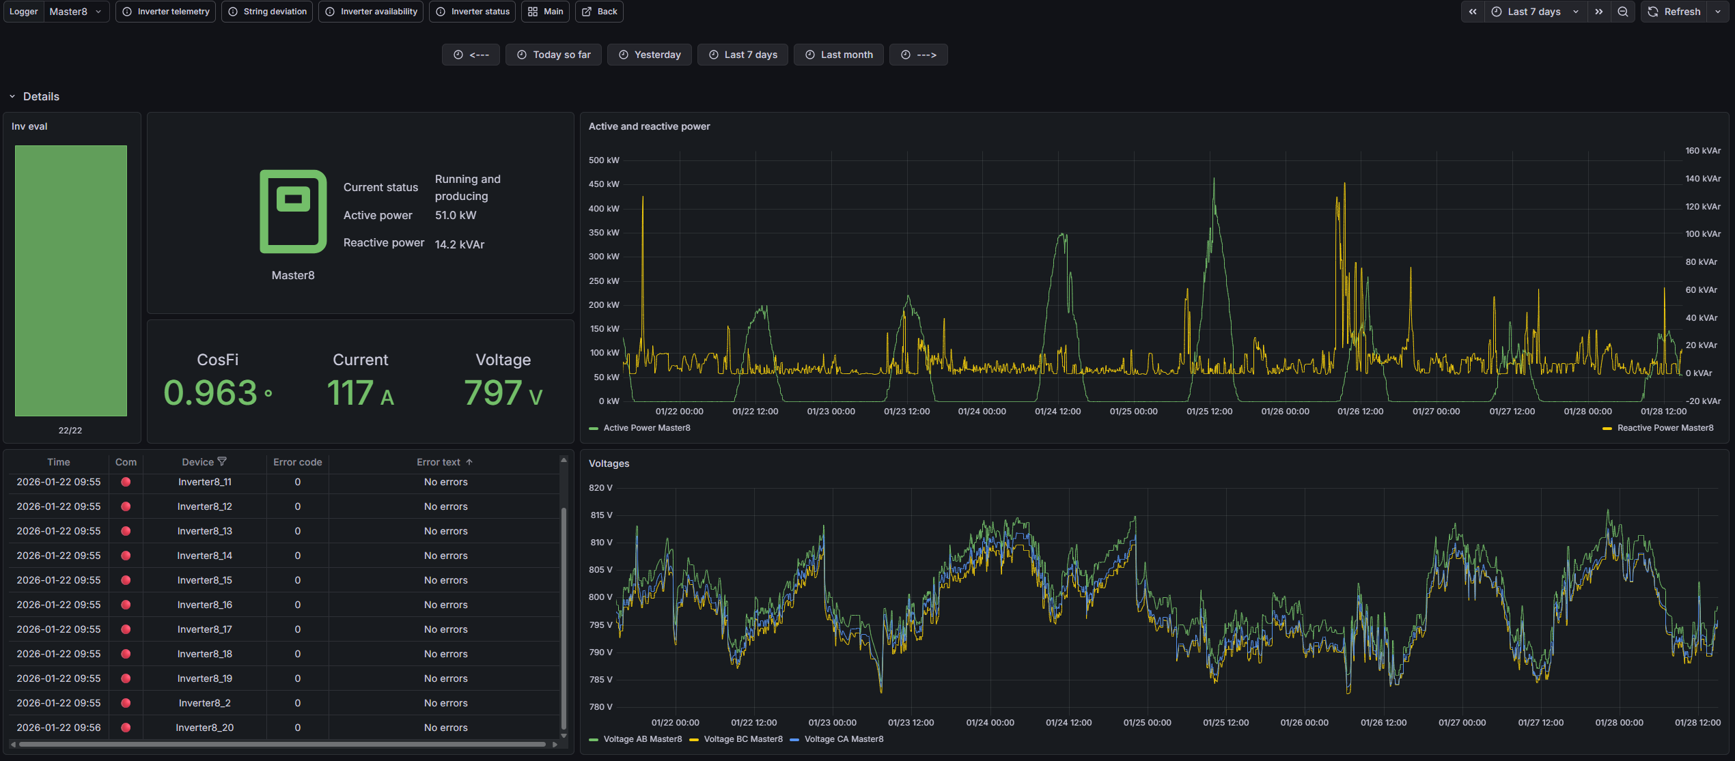Screen dimensions: 1735x761
Task: Open the Logger Master8 dropdown
Action: point(76,12)
